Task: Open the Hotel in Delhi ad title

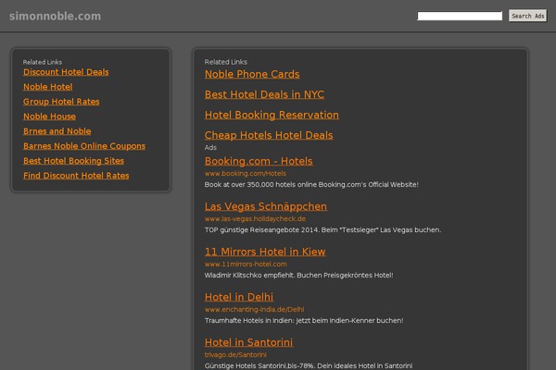Action: pyautogui.click(x=239, y=297)
